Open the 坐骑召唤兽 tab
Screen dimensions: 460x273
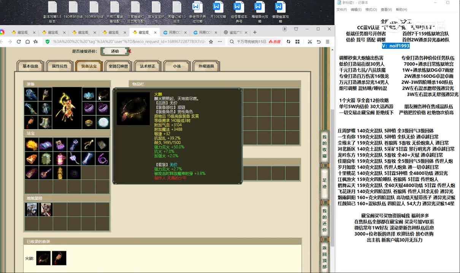(x=118, y=66)
